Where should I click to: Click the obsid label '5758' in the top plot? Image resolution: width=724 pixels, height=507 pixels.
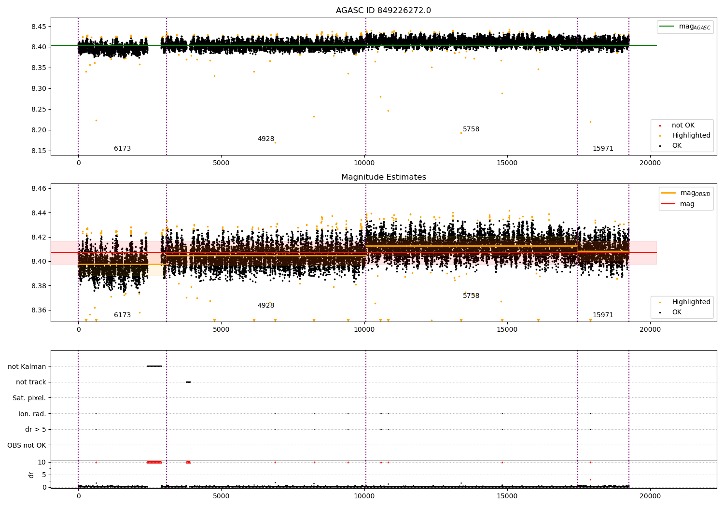pos(471,129)
